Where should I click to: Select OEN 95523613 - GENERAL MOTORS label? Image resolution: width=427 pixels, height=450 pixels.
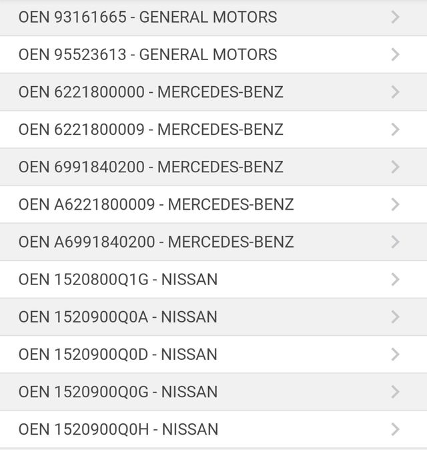[147, 54]
